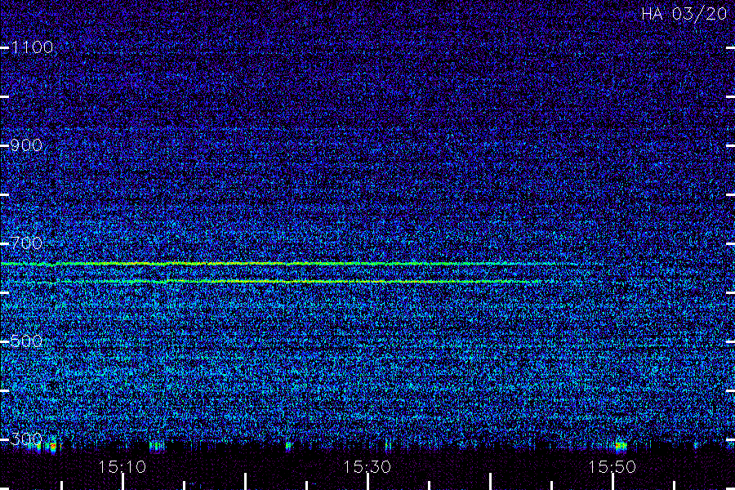
Task: Click the 700 frequency axis label
Action: (x=26, y=243)
